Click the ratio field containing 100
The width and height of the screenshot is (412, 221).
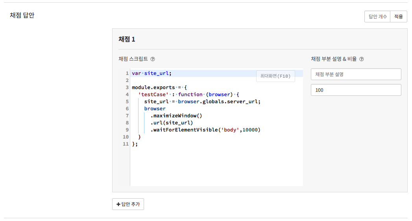point(356,90)
